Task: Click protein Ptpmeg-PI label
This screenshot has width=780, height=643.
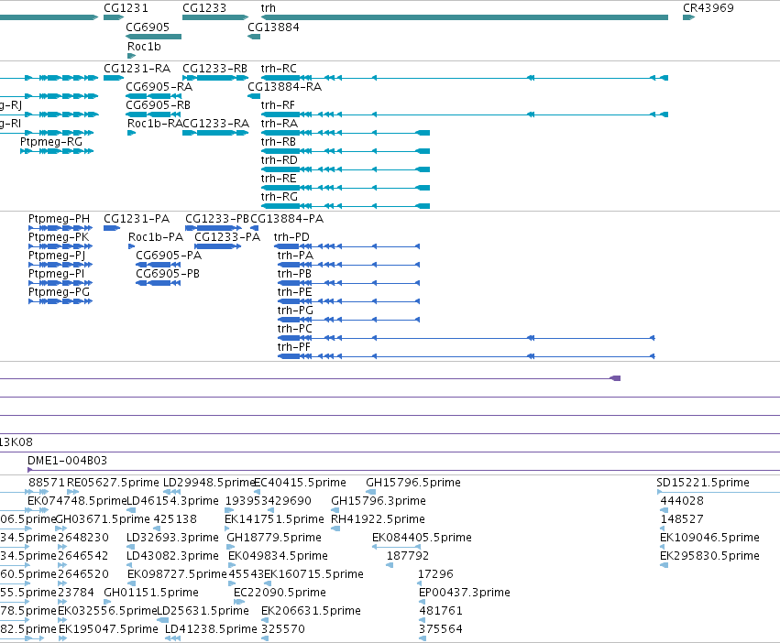Action: pyautogui.click(x=56, y=274)
